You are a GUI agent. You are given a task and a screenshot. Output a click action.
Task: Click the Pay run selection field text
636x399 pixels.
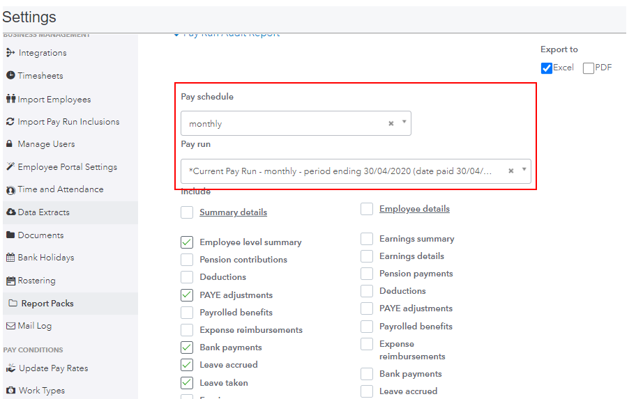340,171
